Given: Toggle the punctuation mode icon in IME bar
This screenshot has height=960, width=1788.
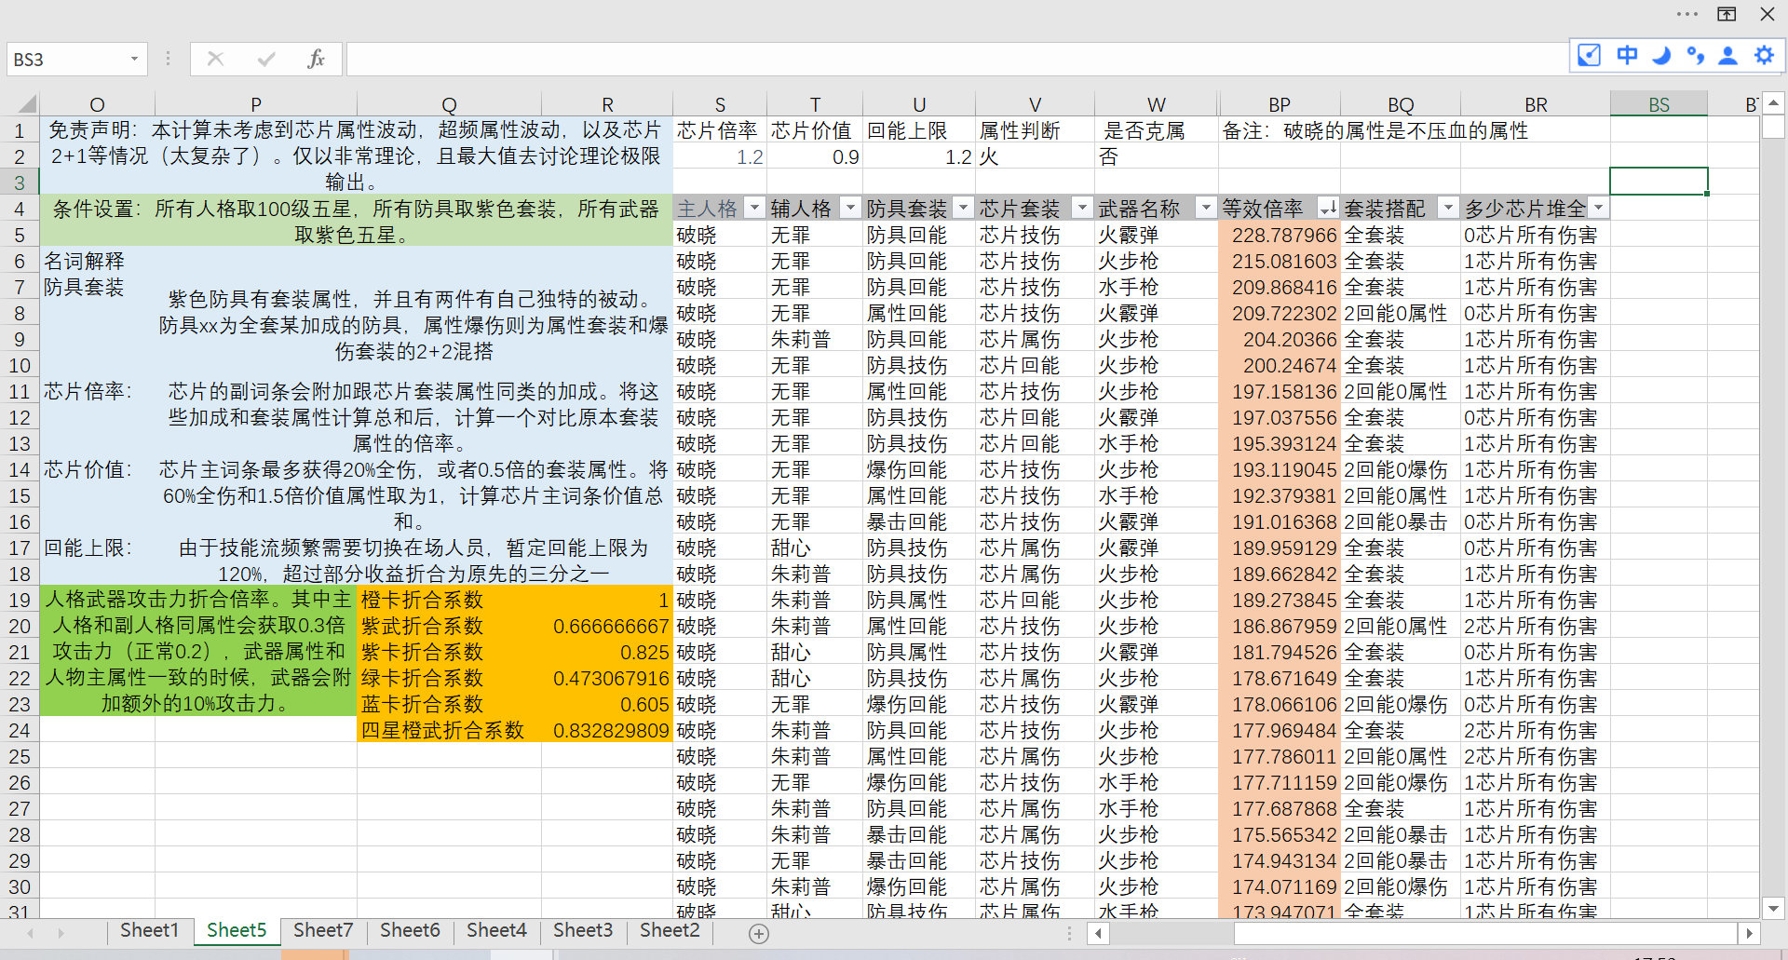Looking at the screenshot, I should coord(1696,56).
